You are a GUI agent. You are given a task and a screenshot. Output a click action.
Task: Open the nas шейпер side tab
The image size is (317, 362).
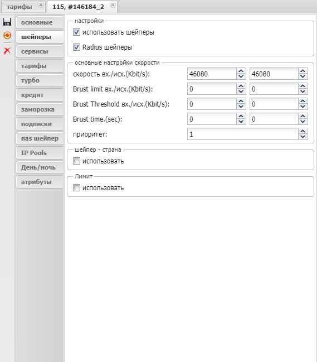coord(40,138)
